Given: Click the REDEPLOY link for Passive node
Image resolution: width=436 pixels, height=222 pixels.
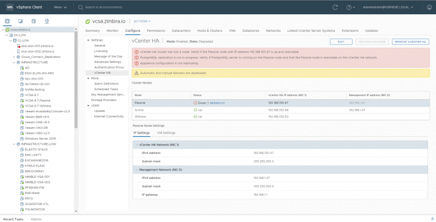Looking at the screenshot, I should point(217,103).
